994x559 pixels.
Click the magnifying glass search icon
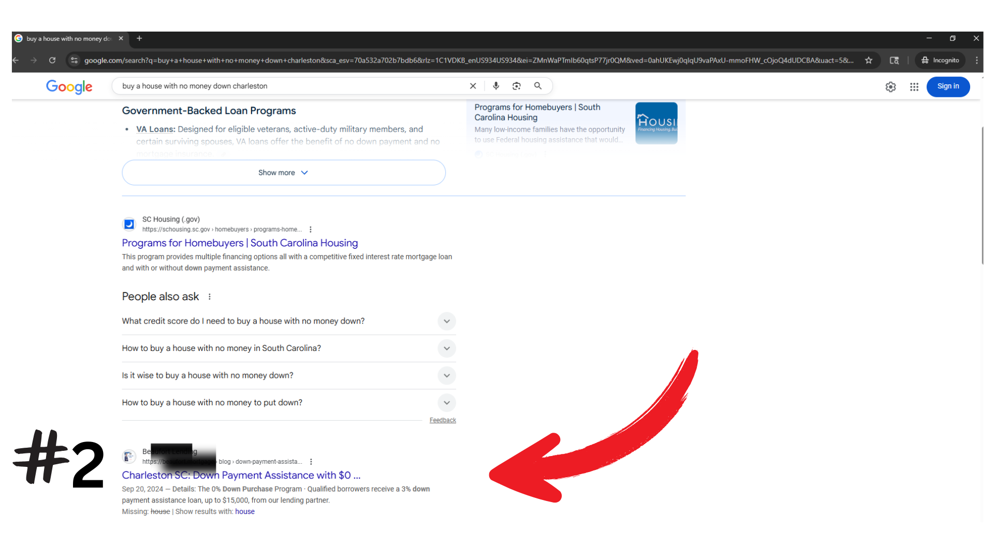pyautogui.click(x=538, y=86)
